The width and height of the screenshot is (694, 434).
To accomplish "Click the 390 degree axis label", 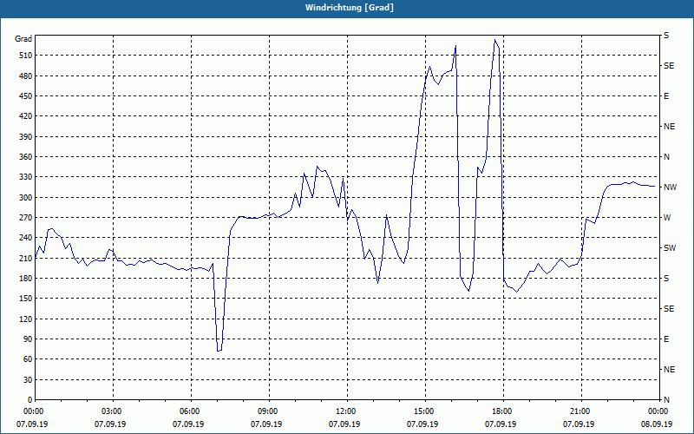I will pos(25,137).
